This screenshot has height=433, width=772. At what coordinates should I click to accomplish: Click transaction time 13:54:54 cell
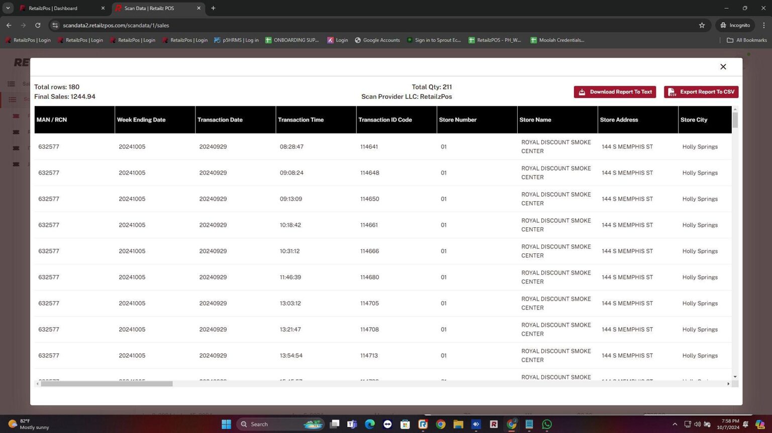291,356
